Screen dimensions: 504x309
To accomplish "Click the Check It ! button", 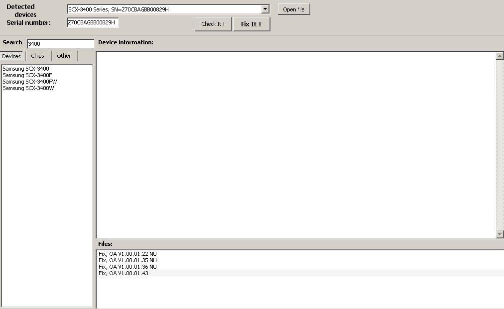I will click(x=213, y=24).
